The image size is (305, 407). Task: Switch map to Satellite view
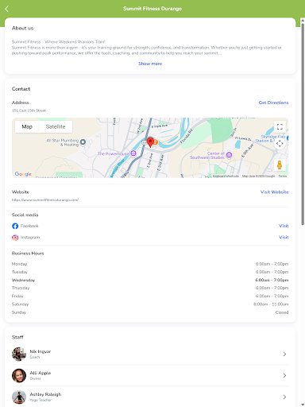point(56,126)
